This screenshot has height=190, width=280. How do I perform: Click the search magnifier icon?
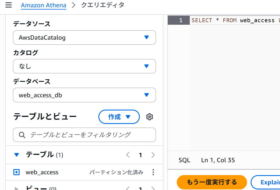click(22, 135)
